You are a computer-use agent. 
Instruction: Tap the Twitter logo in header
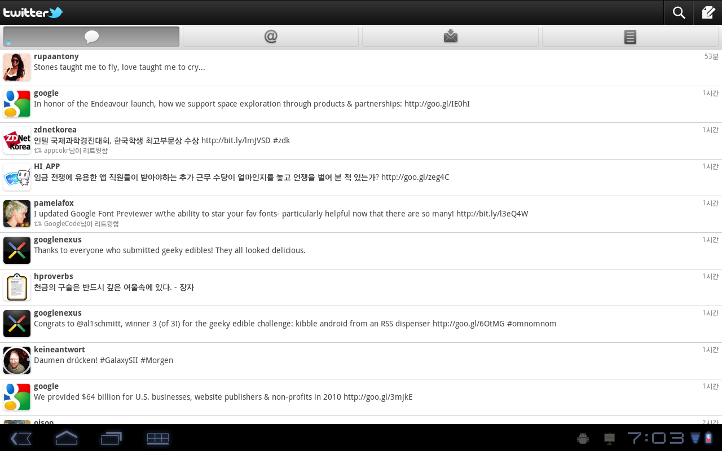[33, 12]
